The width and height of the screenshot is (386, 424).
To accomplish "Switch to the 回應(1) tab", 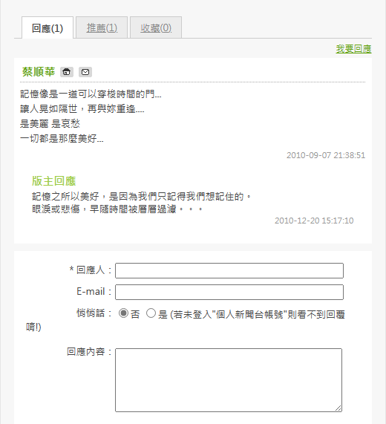I will point(48,28).
